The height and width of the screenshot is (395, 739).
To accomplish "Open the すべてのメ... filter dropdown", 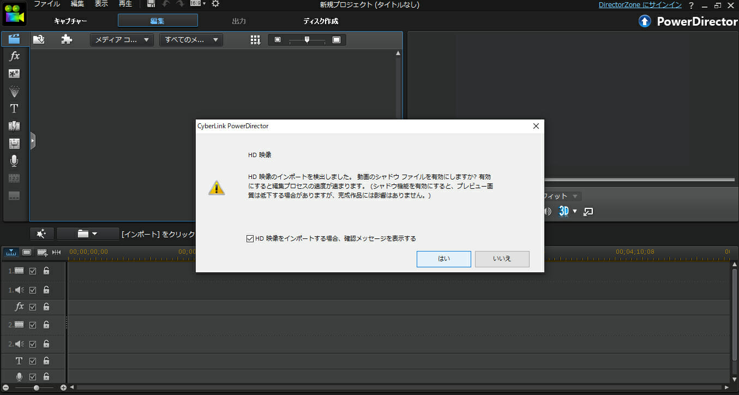I will pyautogui.click(x=191, y=40).
